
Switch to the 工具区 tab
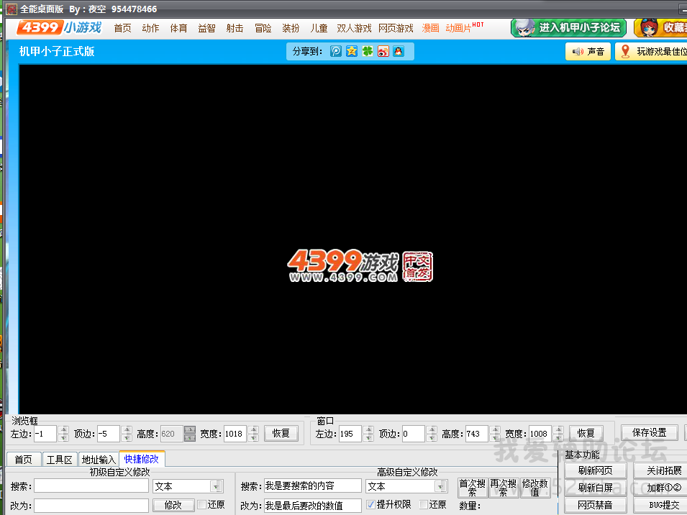point(59,460)
